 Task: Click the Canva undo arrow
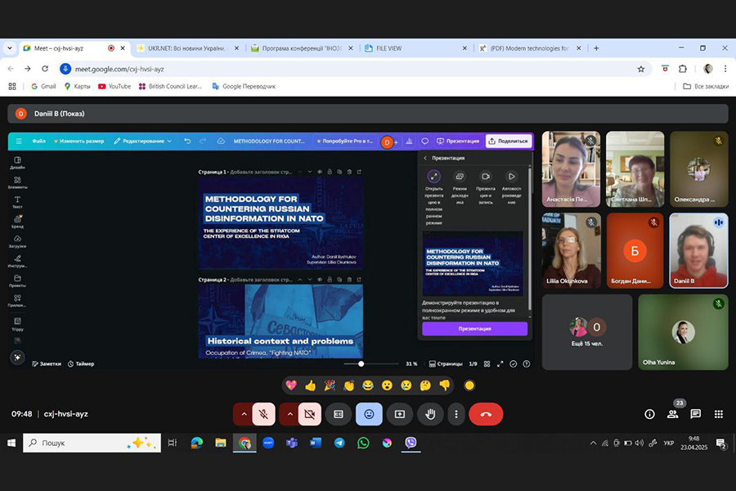(x=187, y=141)
